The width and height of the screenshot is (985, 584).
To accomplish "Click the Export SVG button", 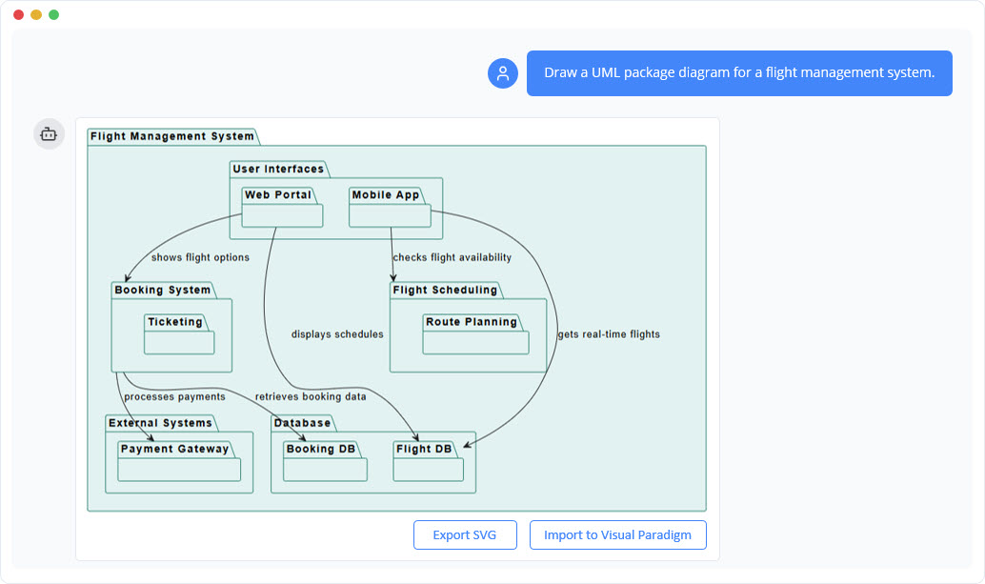I will pyautogui.click(x=465, y=534).
